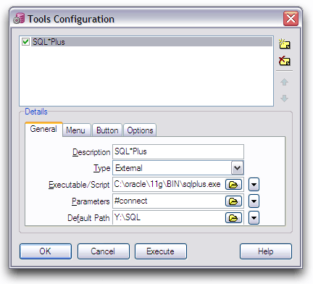Click the Description field with SQL*Plus

[178, 151]
